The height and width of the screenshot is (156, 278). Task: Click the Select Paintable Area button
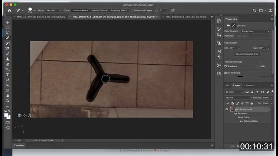(247, 54)
